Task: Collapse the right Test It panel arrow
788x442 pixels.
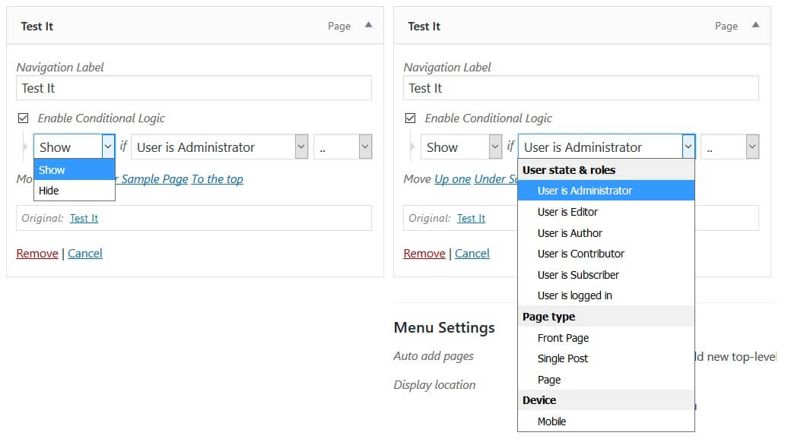Action: click(x=755, y=25)
